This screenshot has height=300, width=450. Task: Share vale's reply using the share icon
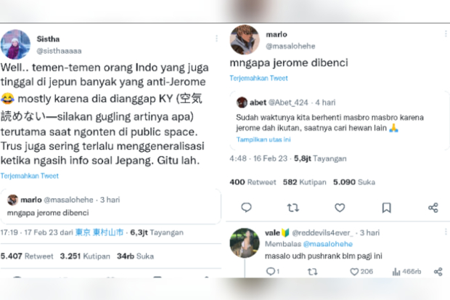pos(438,271)
